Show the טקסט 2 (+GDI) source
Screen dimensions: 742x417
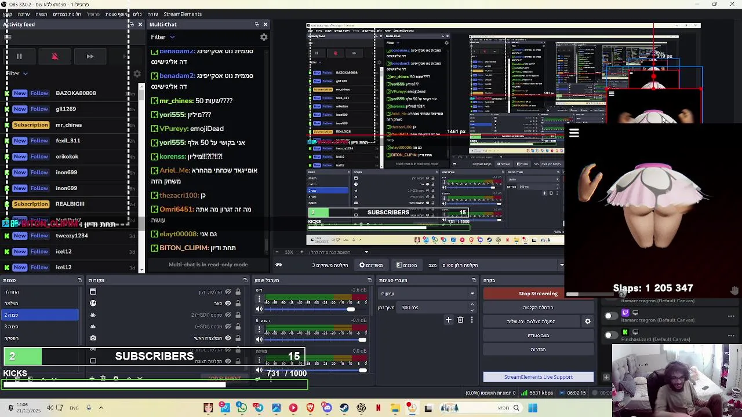pos(228,314)
